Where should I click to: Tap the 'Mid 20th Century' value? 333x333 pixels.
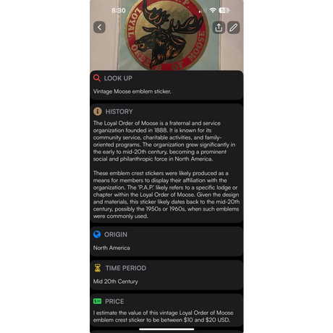click(x=116, y=282)
